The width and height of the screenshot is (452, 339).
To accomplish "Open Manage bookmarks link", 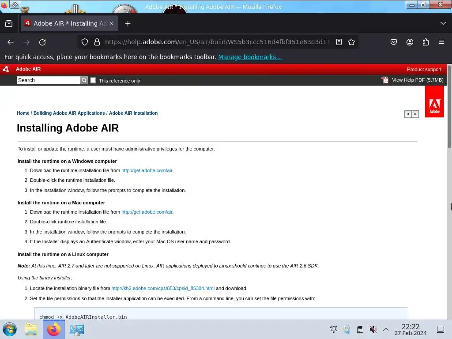I will point(250,57).
